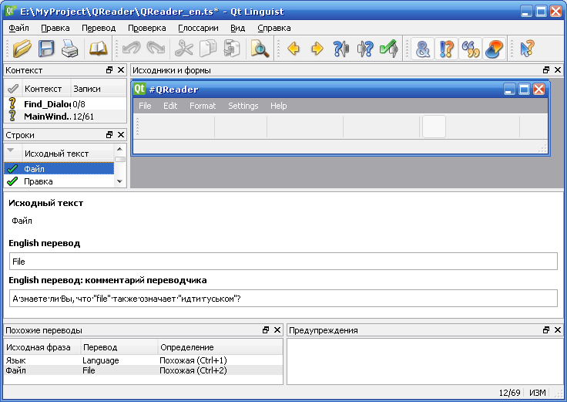Viewport: 567px width, 402px height.
Task: Sort strings by status column arrow
Action: tap(11, 150)
